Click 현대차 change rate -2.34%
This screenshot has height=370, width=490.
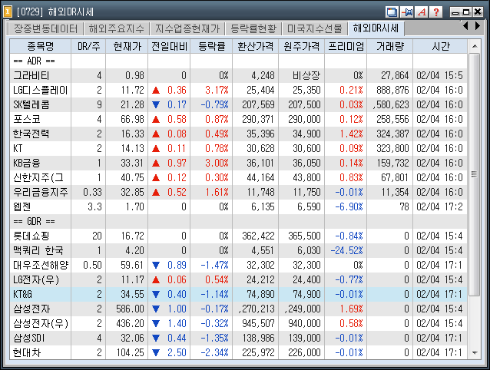pos(214,353)
